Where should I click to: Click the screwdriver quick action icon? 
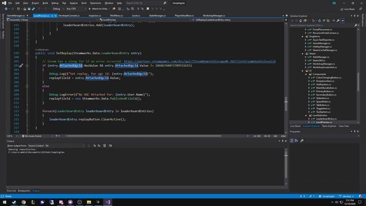coord(21,66)
